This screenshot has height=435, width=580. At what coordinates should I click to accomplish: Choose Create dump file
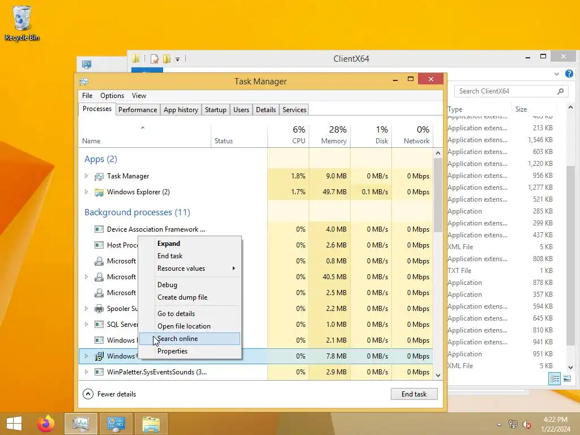[x=190, y=297]
